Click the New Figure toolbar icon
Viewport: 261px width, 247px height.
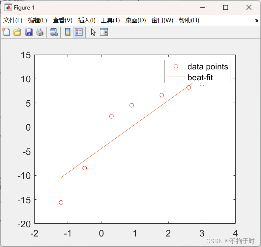pos(6,32)
